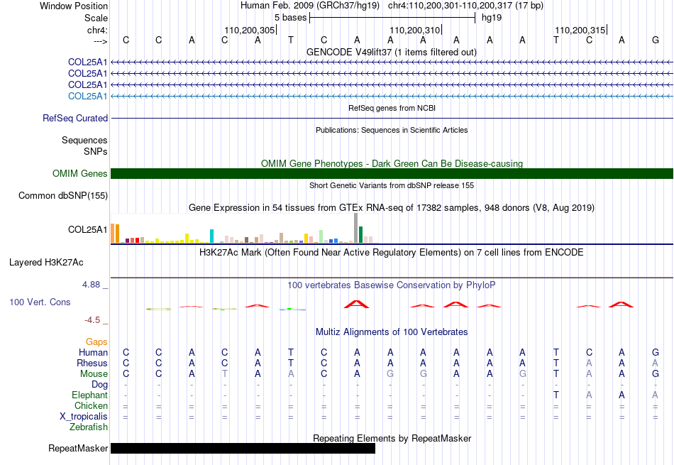Click position marker 110,200,315
The height and width of the screenshot is (465, 674).
coord(580,30)
